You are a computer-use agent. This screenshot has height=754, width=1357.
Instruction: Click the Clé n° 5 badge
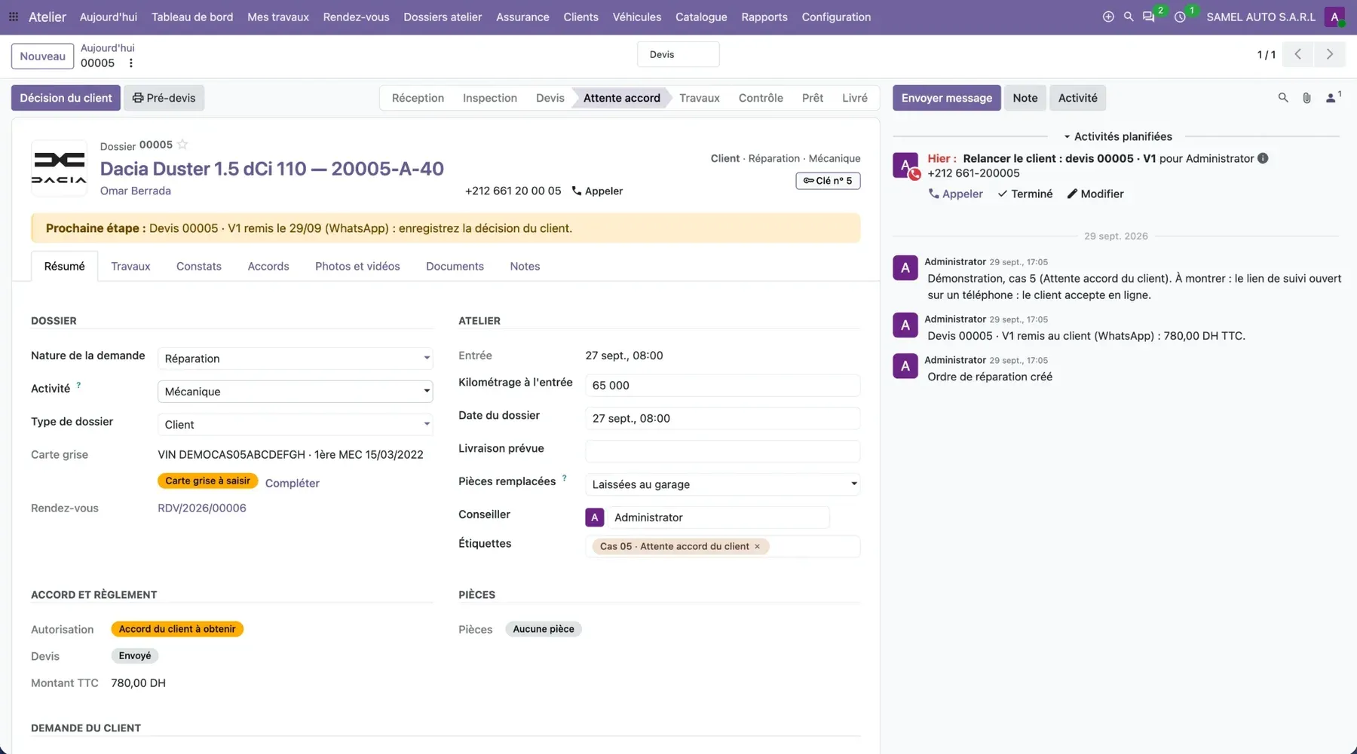click(x=828, y=181)
